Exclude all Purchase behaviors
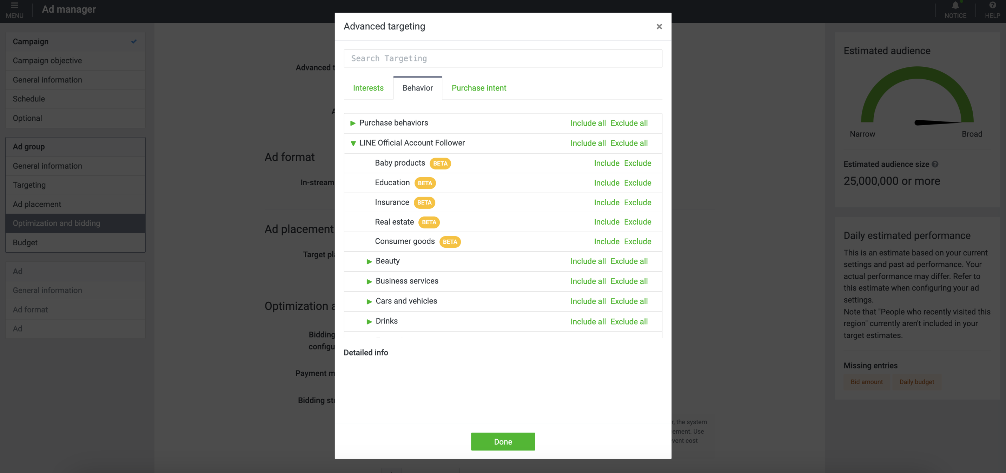Screen dimensions: 1006x473 (629, 123)
